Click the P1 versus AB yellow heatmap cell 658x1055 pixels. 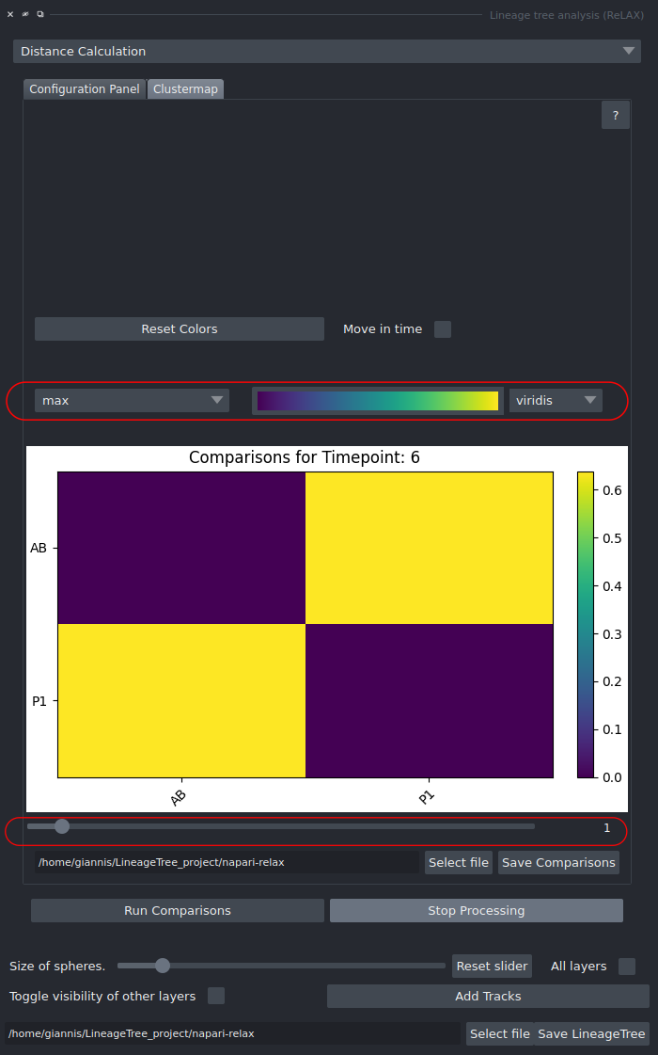click(x=181, y=701)
